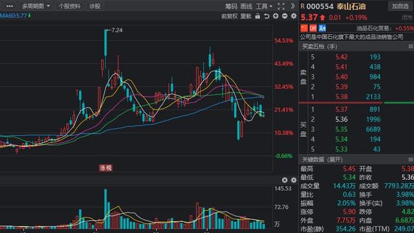The image size is (414, 233).
Task: Click the China flag market icon
Action: (x=304, y=28)
